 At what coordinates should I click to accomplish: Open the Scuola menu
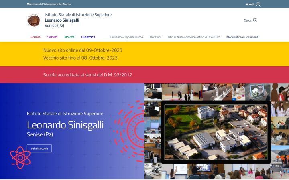[35, 37]
